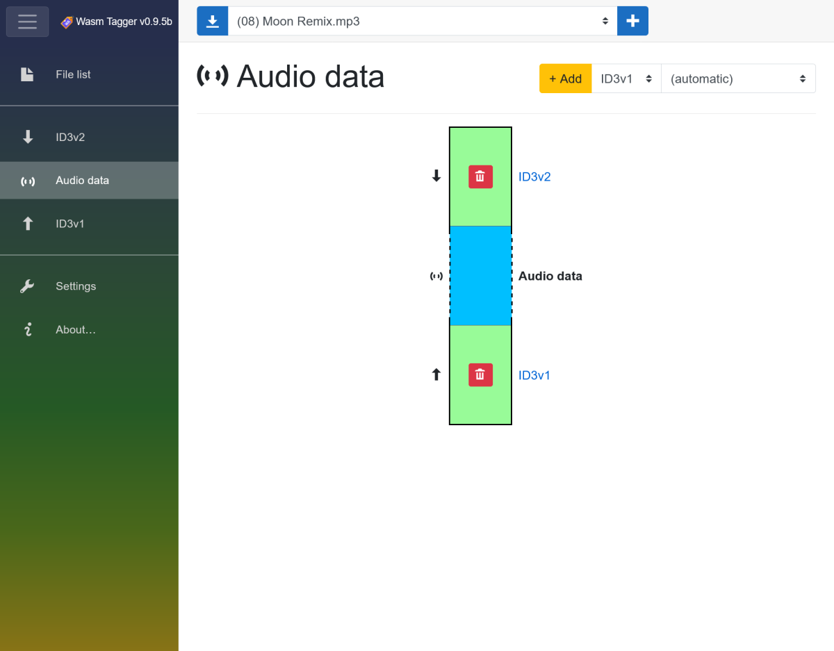Open the file selector showing Moon Remix.mp3

(x=423, y=21)
